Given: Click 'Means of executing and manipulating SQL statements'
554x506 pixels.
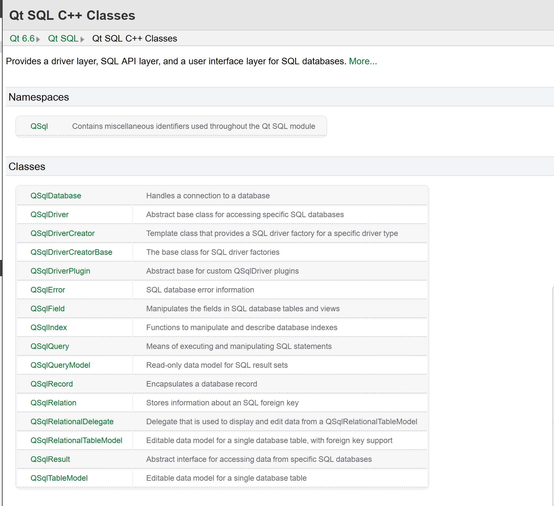Looking at the screenshot, I should pos(239,346).
